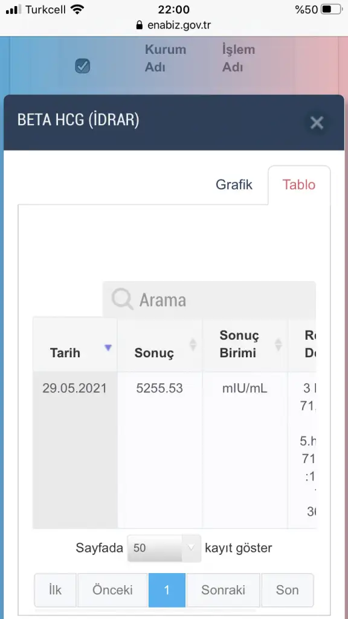348x619 pixels.
Task: Sort the Sonuç column arrows
Action: coord(193,345)
